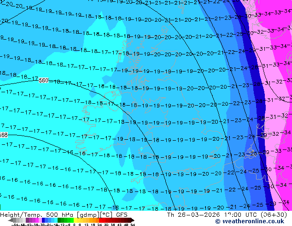Click the 560 height contour label
Image resolution: width=292 pixels, height=226 pixels.
pos(44,81)
